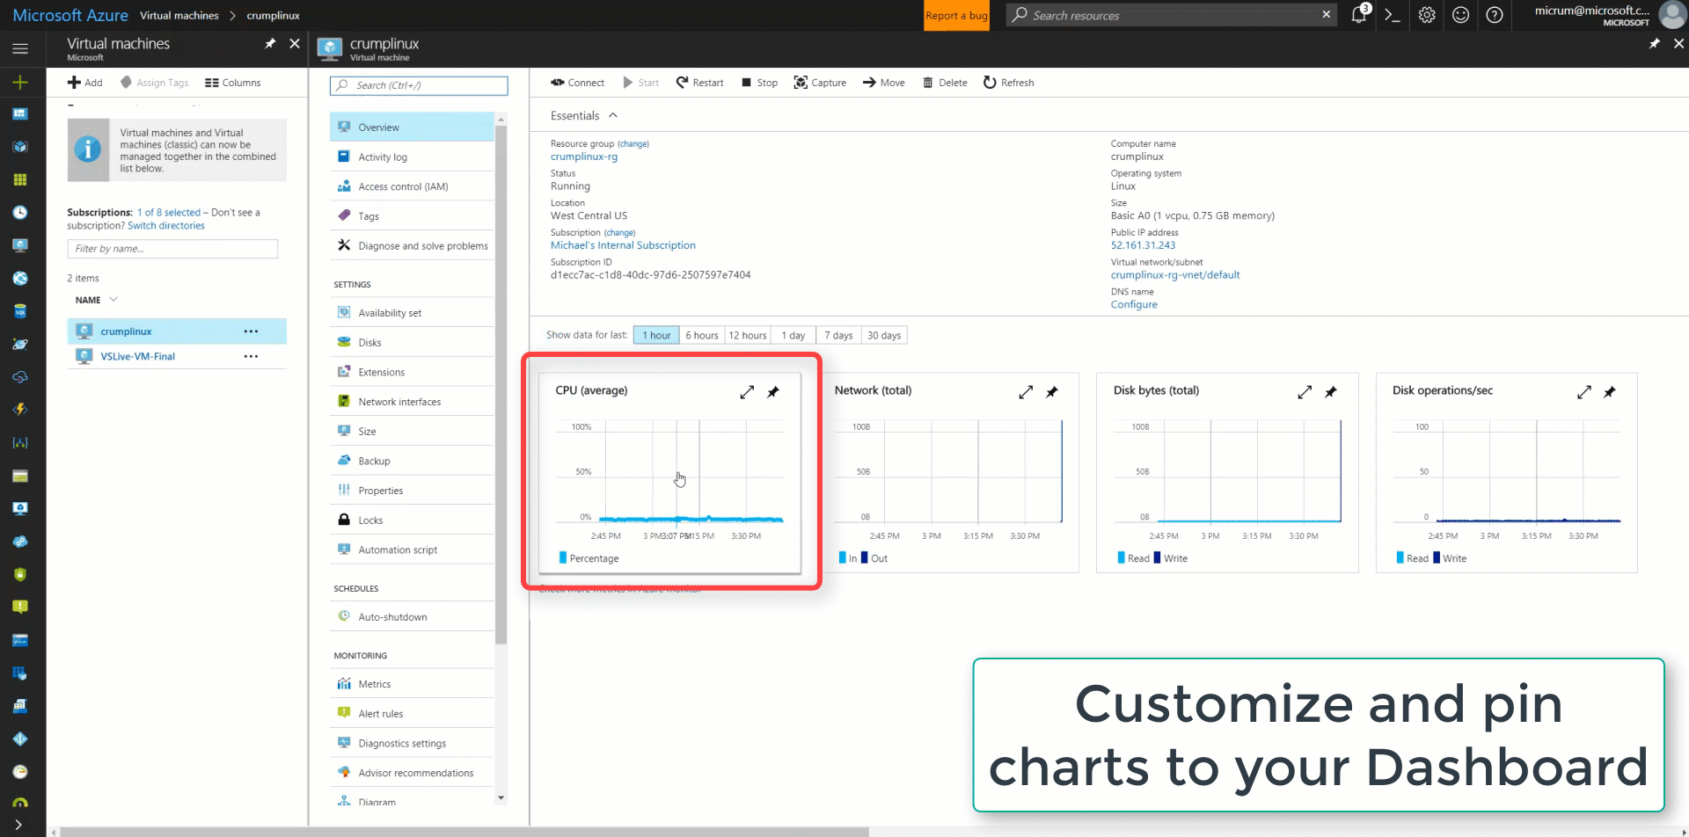Focus the Search resources box
Image resolution: width=1689 pixels, height=837 pixels.
click(x=1171, y=15)
